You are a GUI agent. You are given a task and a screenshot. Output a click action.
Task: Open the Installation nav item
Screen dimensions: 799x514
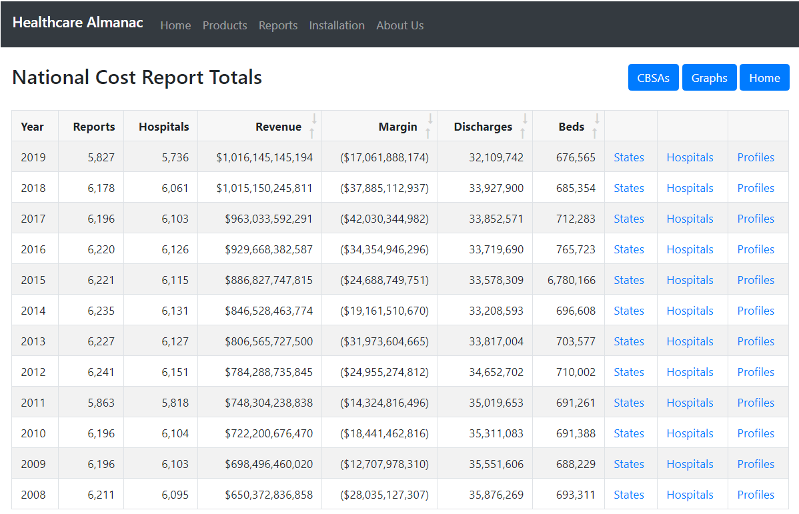pyautogui.click(x=337, y=25)
